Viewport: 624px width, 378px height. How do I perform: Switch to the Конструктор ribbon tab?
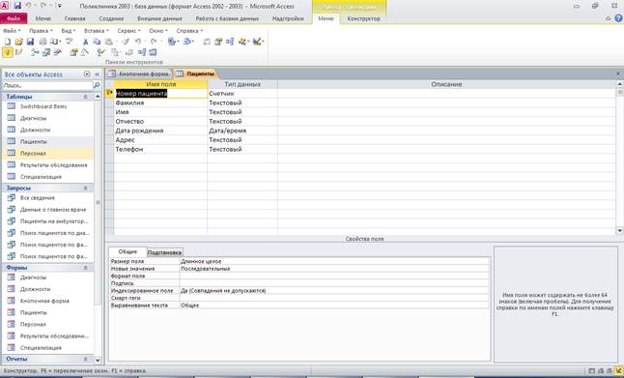pyautogui.click(x=363, y=18)
